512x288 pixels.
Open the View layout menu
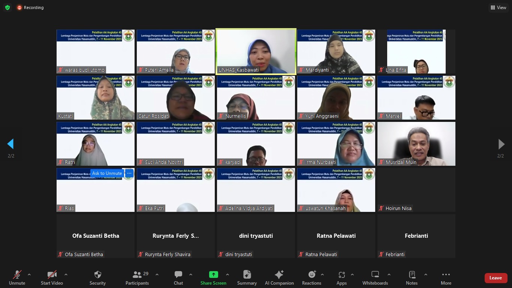pyautogui.click(x=498, y=7)
